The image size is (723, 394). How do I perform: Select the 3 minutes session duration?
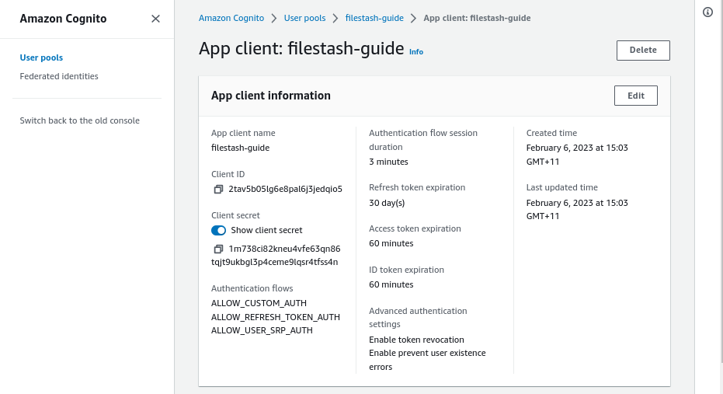click(x=388, y=162)
